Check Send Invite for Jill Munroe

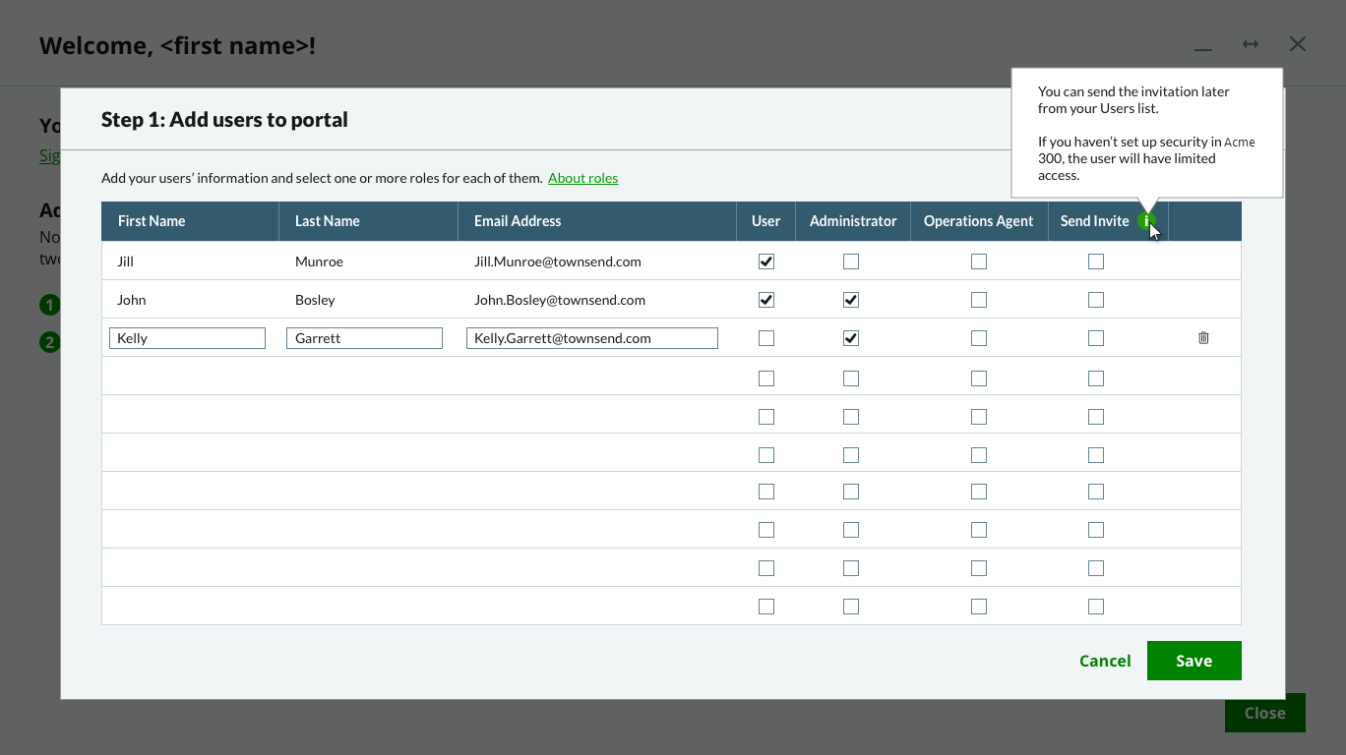click(x=1095, y=261)
